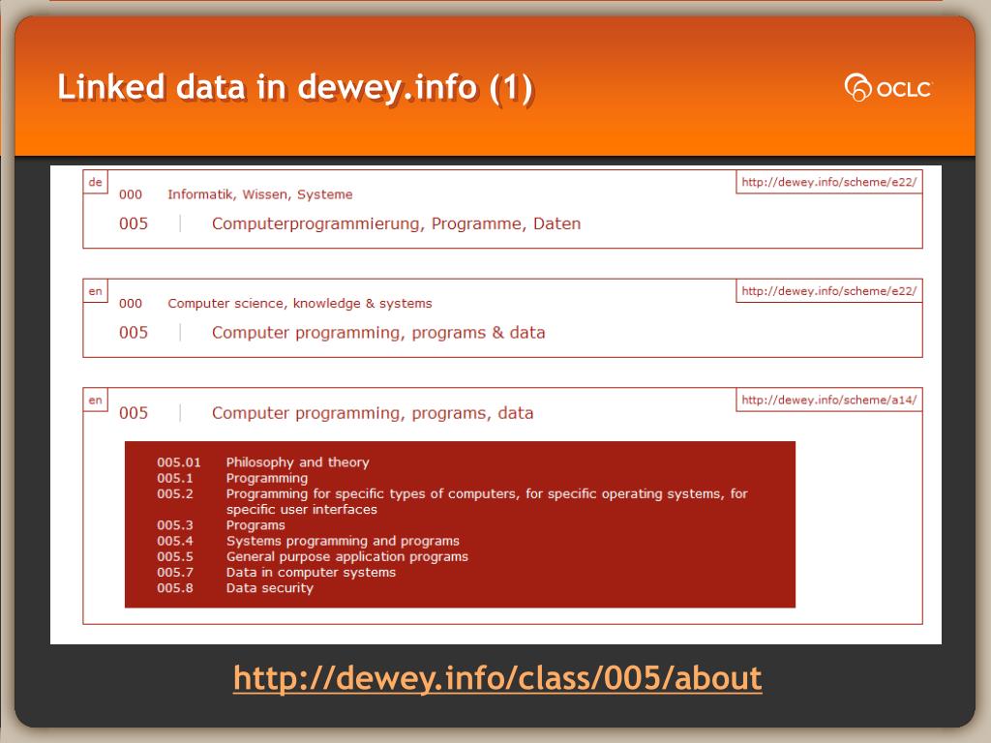Screen dimensions: 991x743
Task: Select 005.01 Philosophy and theory row
Action: [263, 462]
